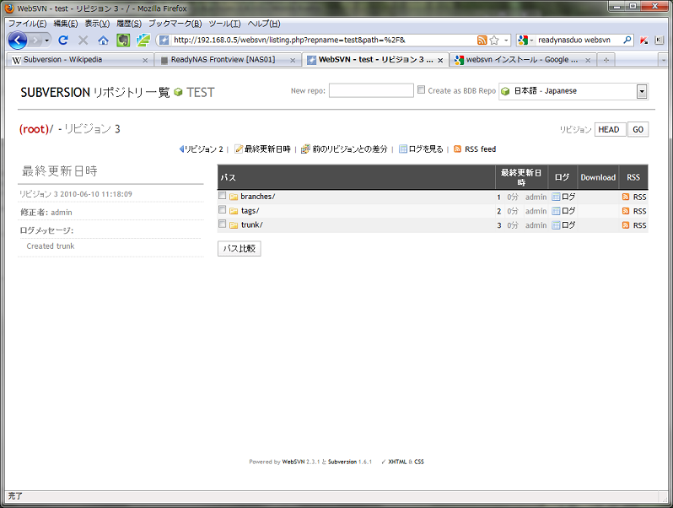This screenshot has height=508, width=673.
Task: Click RSS icon in the branches/ row
Action: tap(626, 197)
